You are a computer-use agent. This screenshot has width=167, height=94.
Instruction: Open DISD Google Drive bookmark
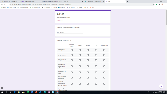point(23,7)
